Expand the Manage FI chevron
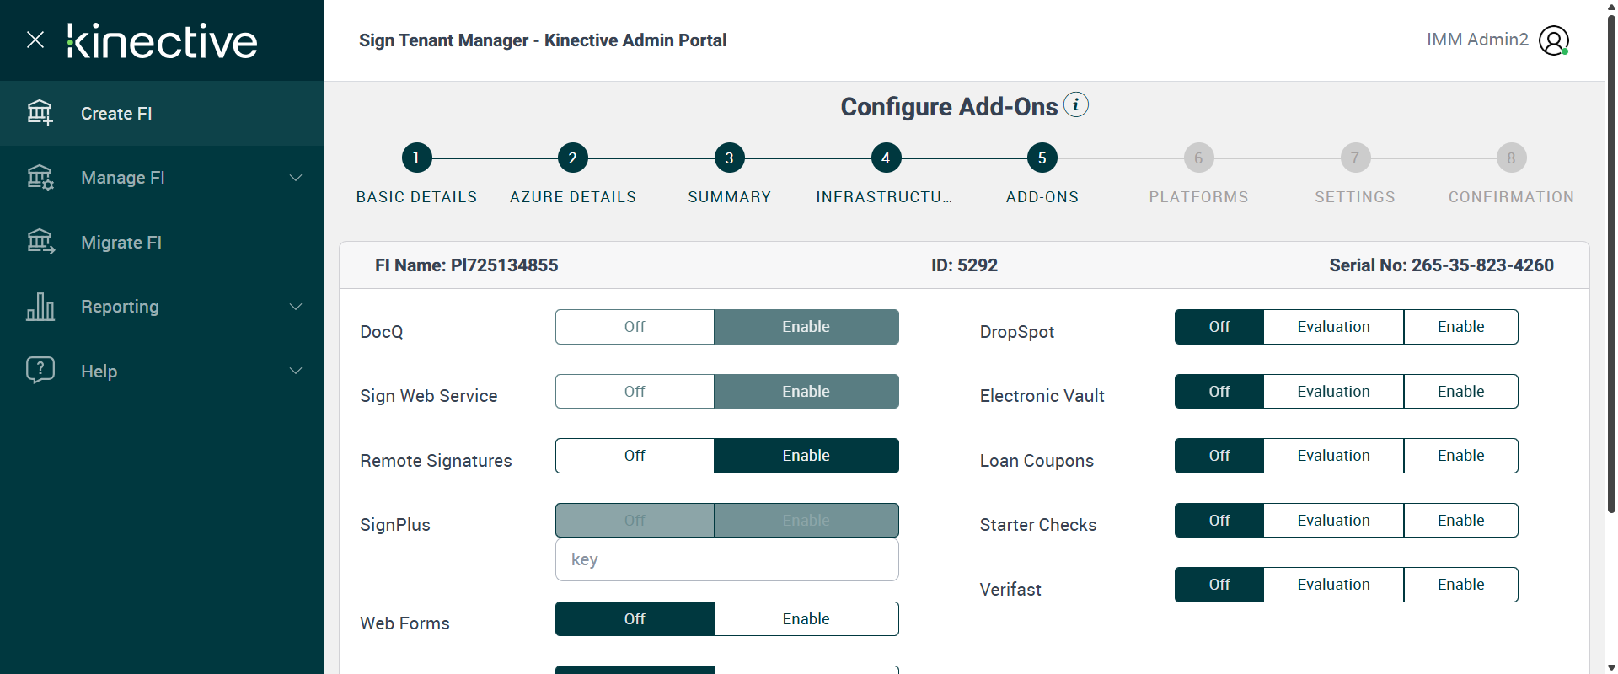 pyautogui.click(x=296, y=178)
